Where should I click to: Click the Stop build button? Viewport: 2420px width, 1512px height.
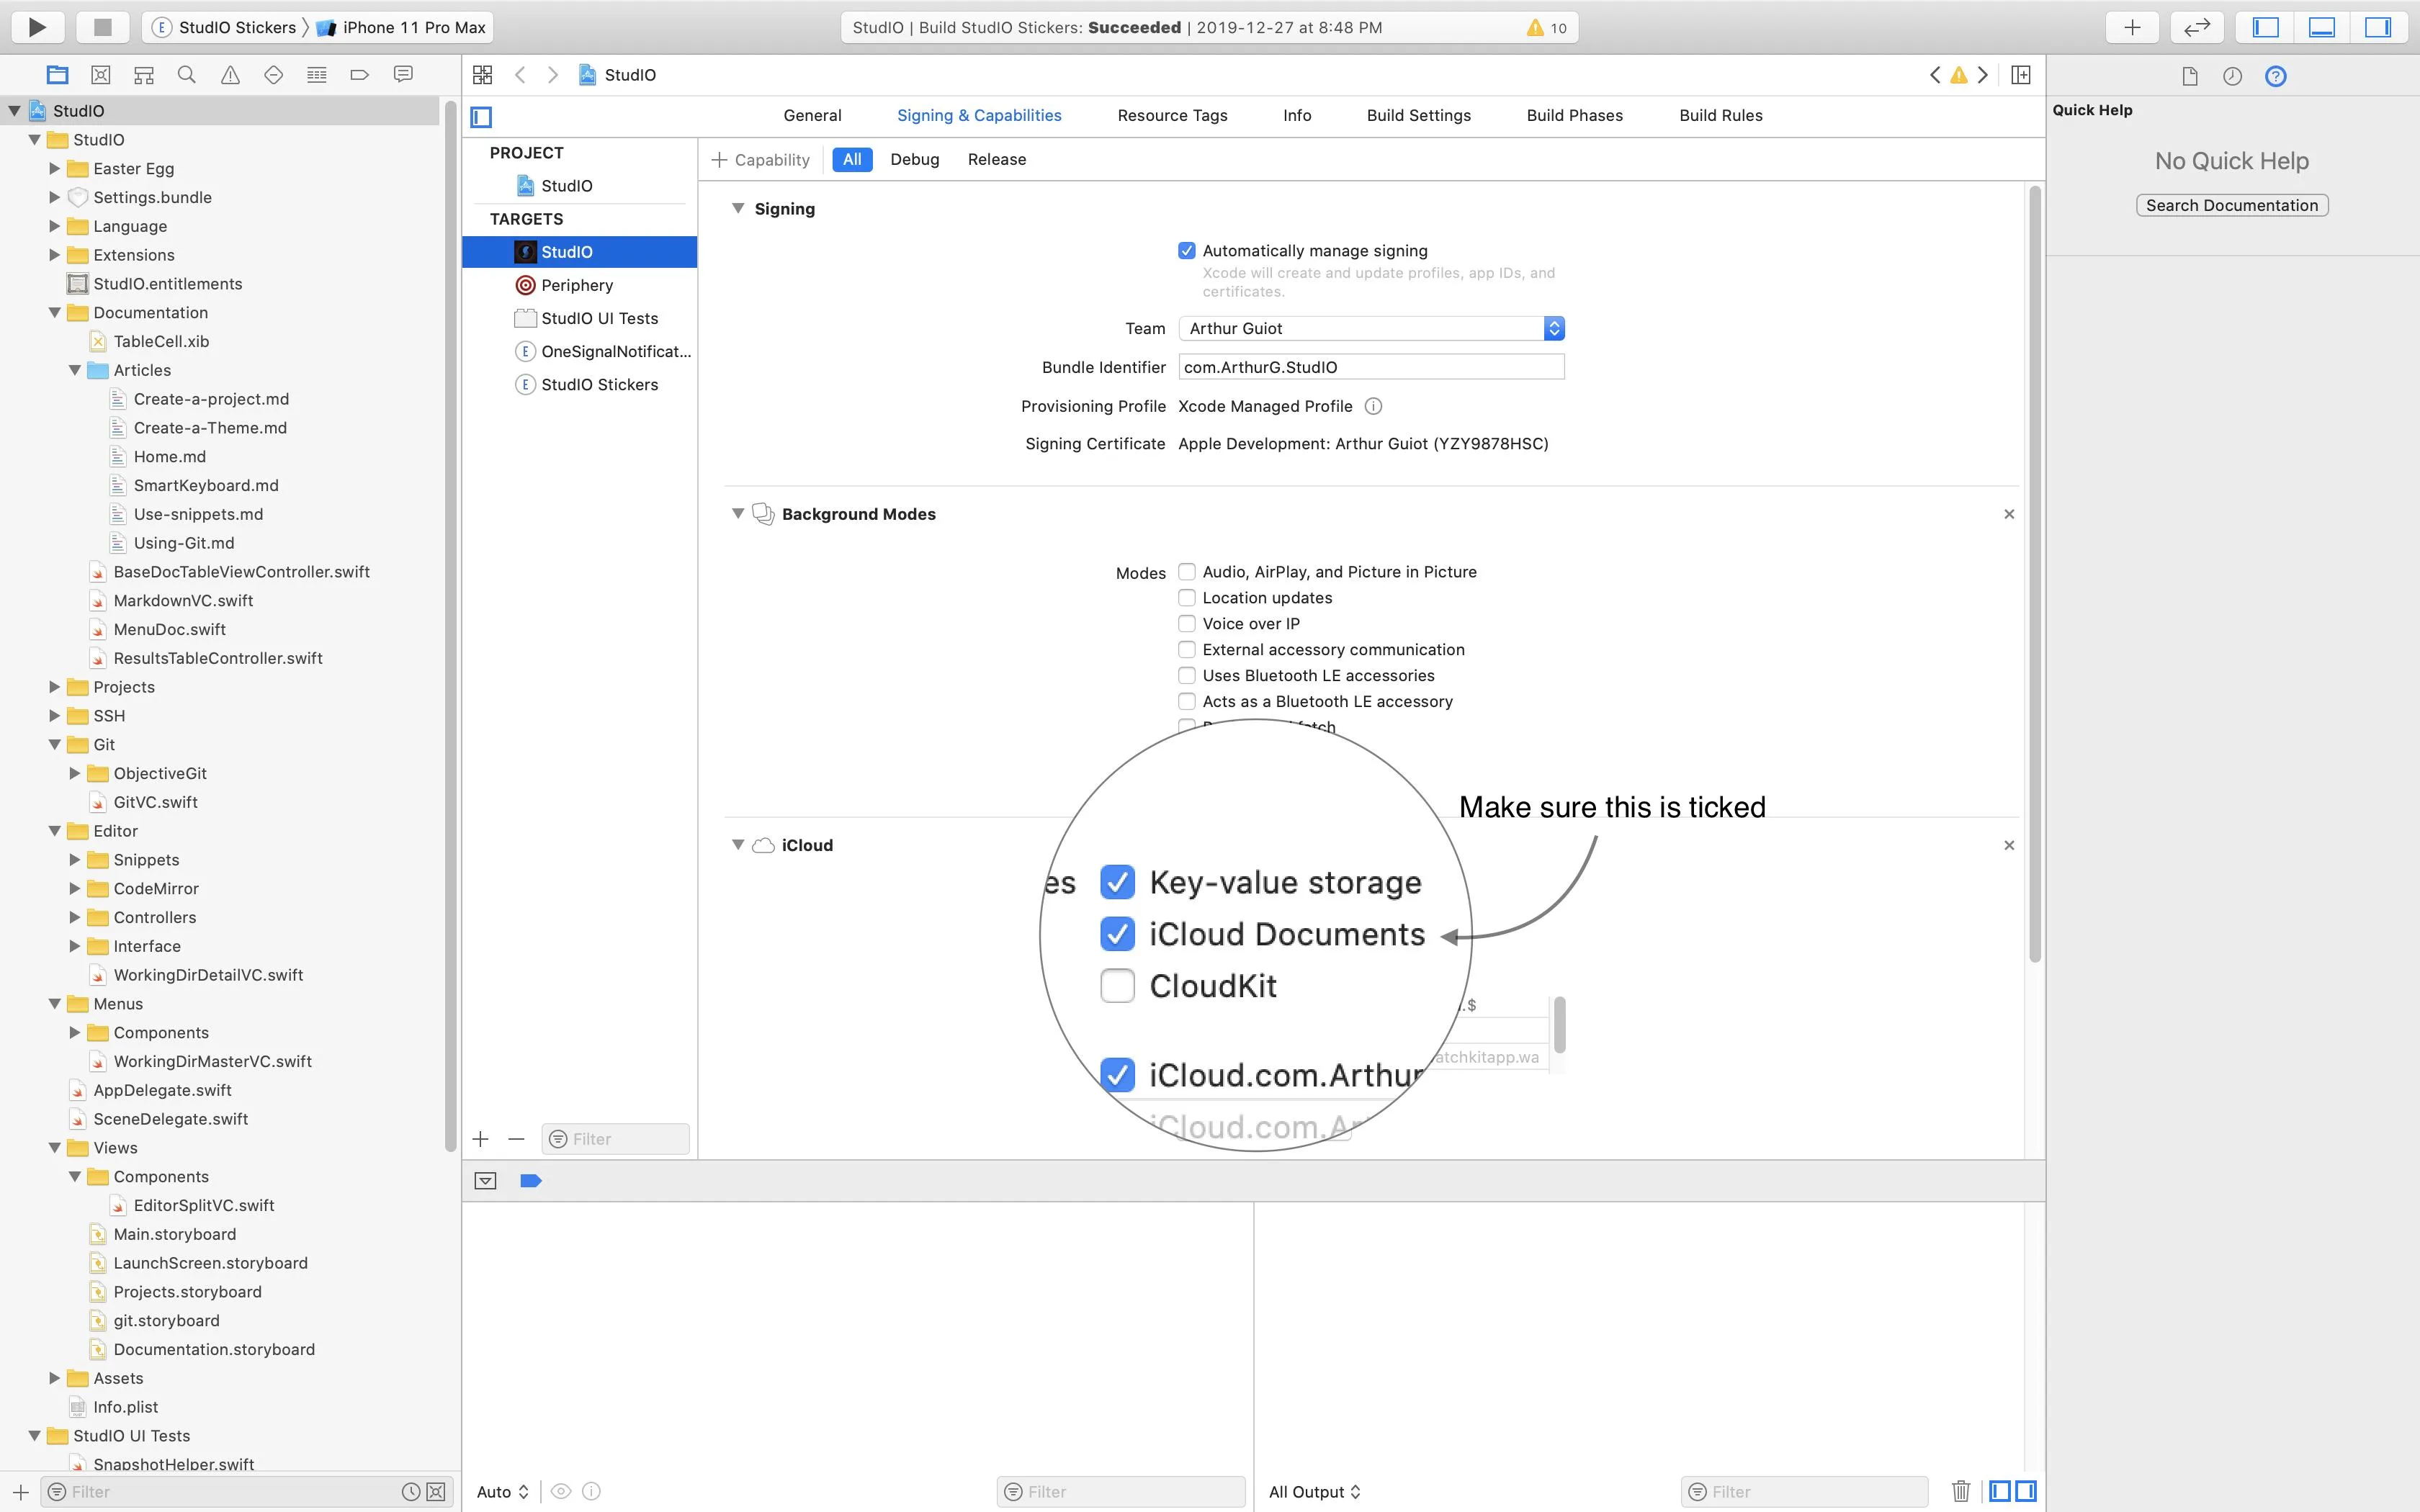coord(102,27)
